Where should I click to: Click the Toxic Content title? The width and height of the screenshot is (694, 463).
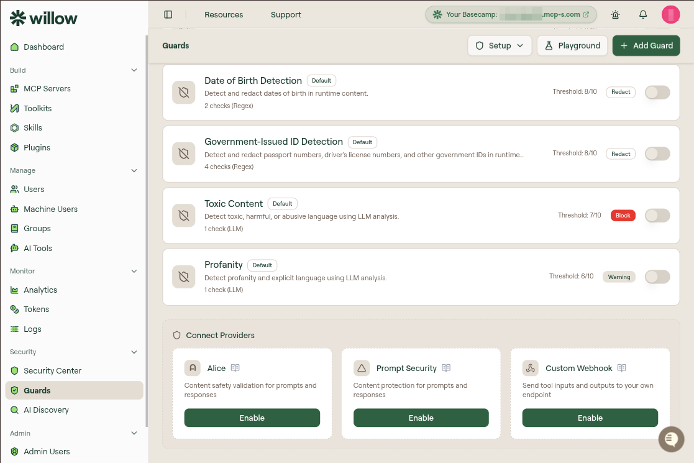tap(233, 204)
